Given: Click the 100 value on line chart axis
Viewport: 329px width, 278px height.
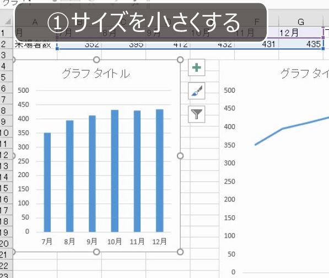Looking at the screenshot, I should coord(230,236).
